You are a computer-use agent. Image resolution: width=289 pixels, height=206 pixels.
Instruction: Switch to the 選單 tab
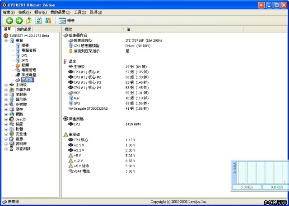point(7,29)
